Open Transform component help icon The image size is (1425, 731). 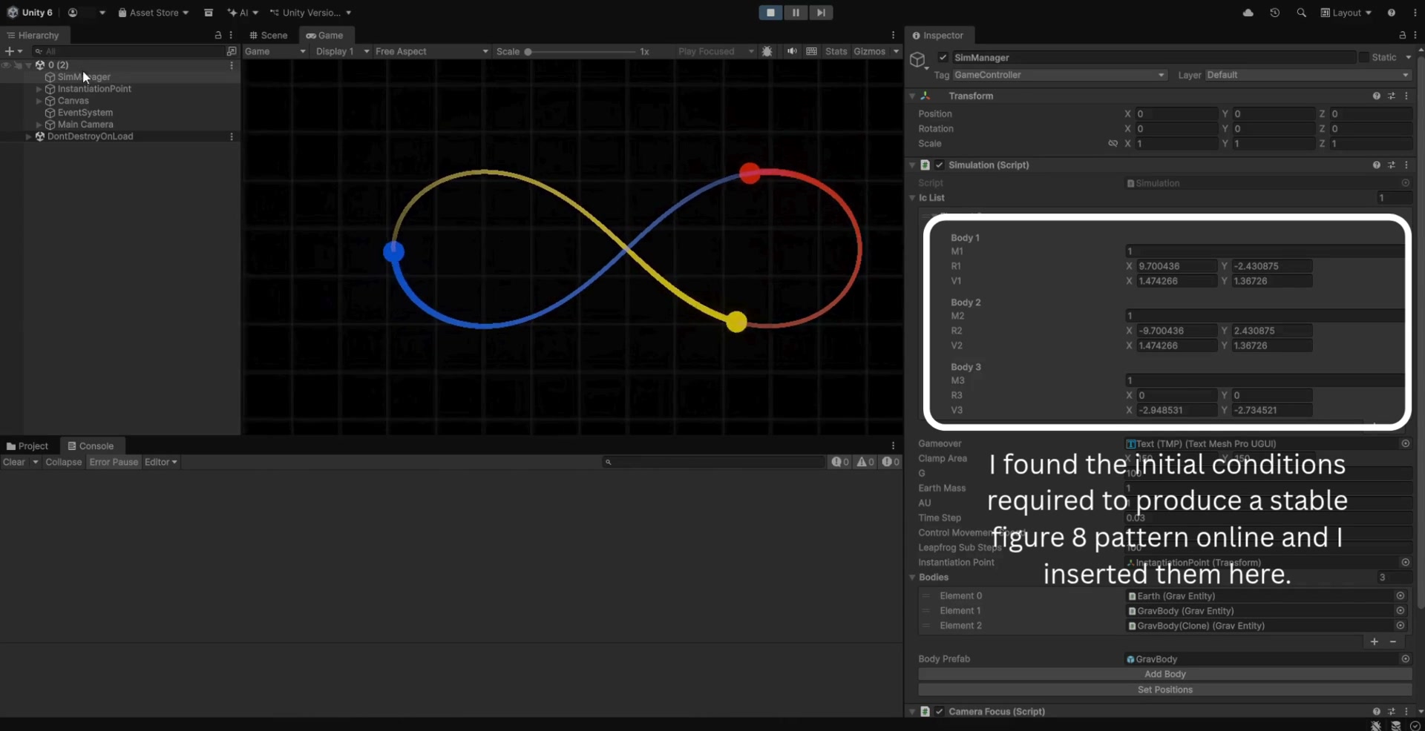coord(1377,96)
